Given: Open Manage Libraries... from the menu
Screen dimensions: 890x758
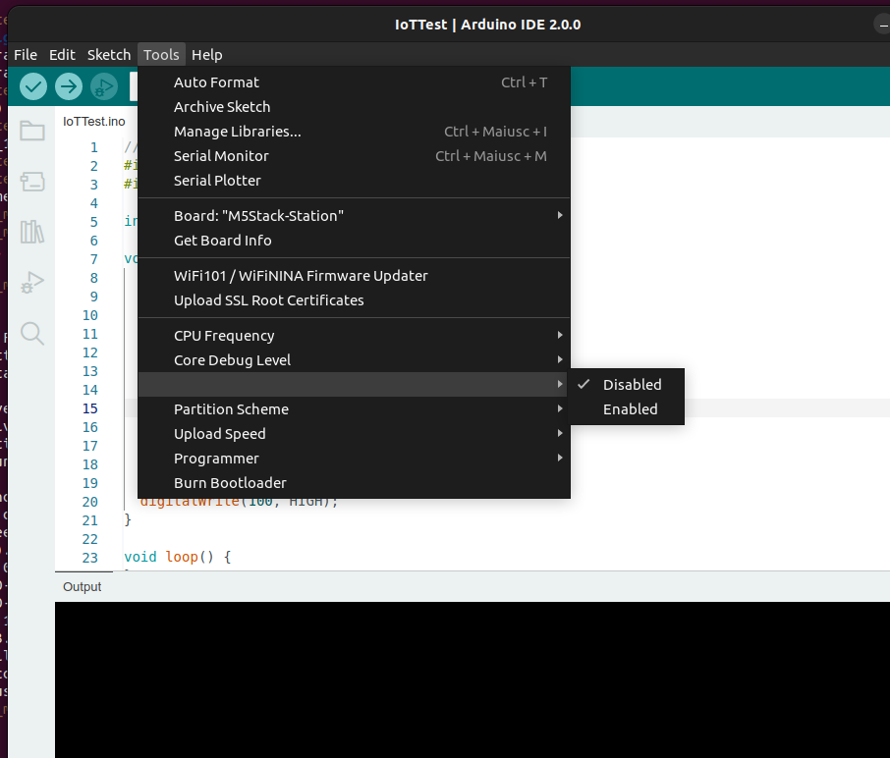Looking at the screenshot, I should (x=355, y=132).
